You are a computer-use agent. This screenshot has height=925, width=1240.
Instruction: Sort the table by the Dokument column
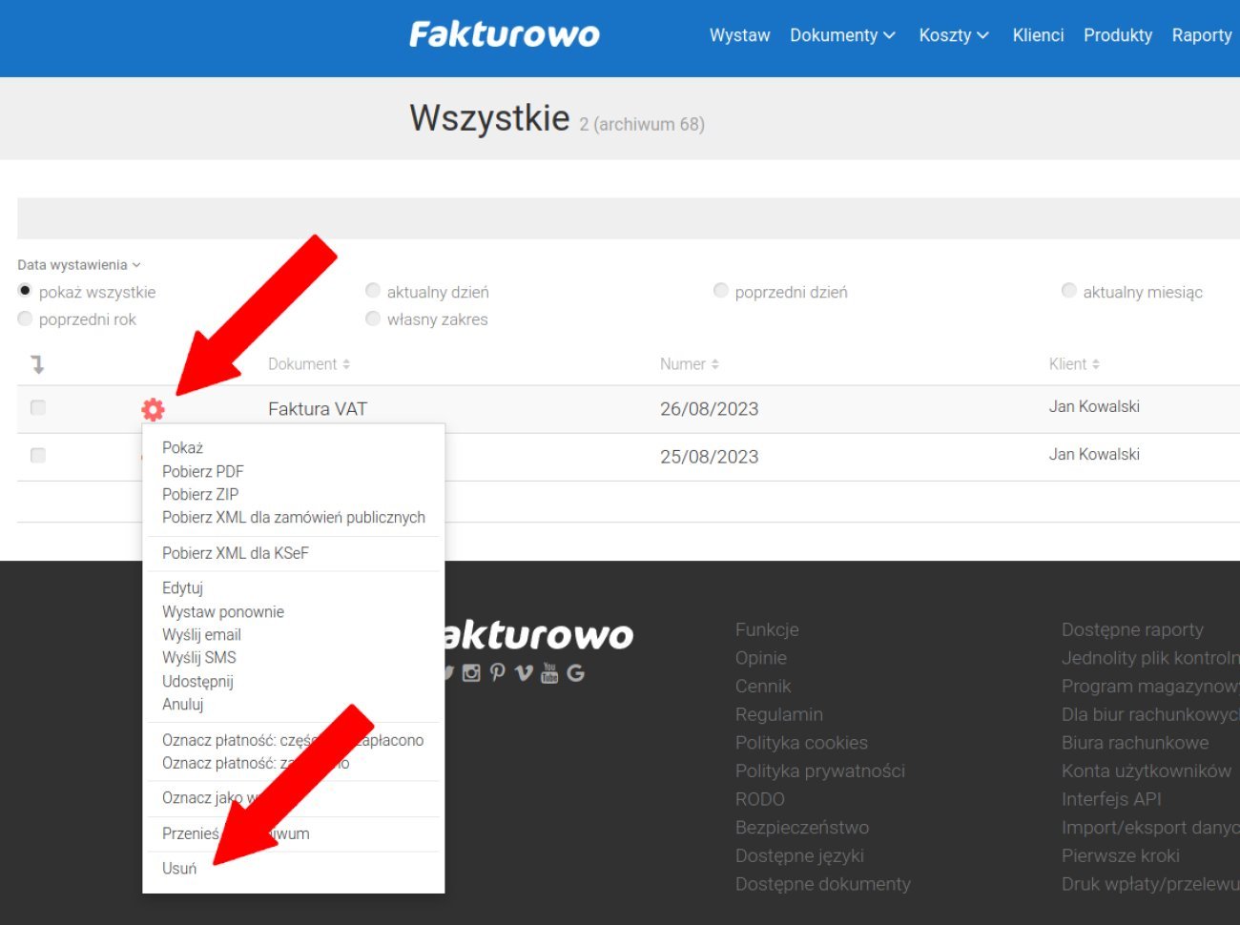[x=309, y=364]
